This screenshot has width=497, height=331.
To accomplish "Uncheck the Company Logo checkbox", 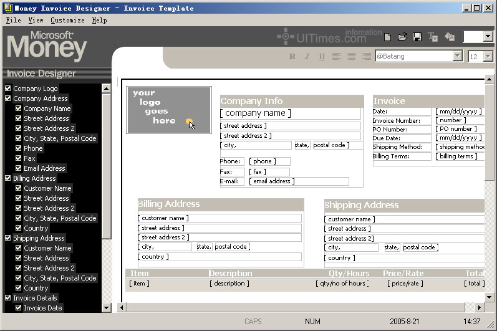I will 8,89.
